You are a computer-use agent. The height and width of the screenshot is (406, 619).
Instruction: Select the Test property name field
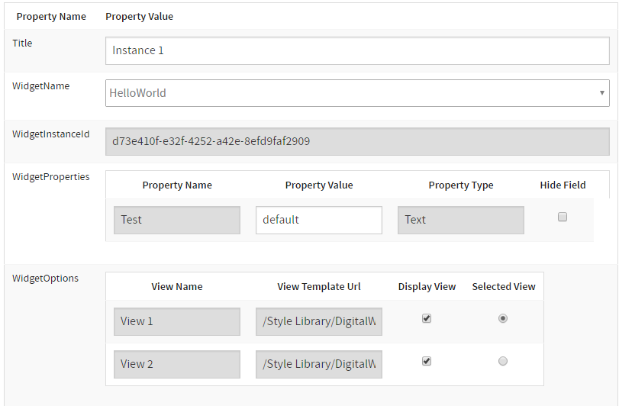[x=177, y=220]
